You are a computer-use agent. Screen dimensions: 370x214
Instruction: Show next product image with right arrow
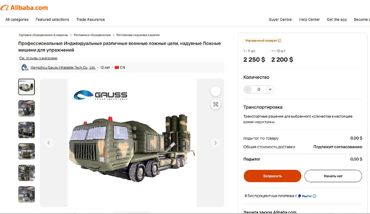pos(216,143)
